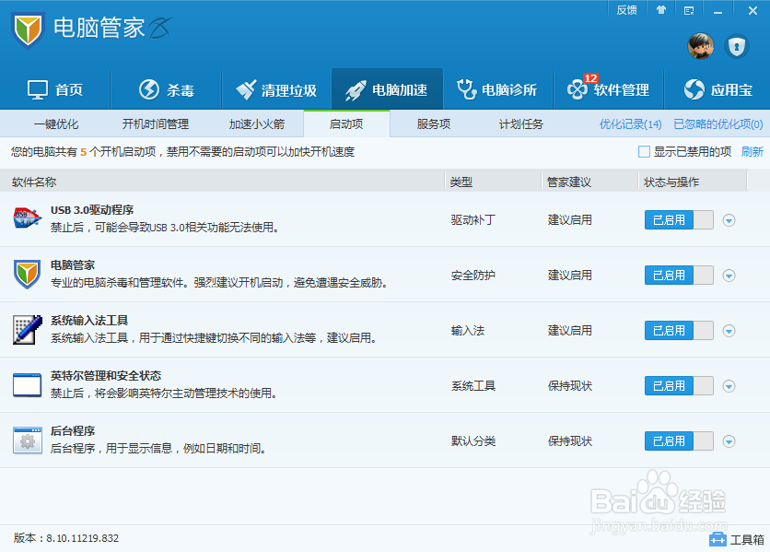Click the 刷新 refresh link
The image size is (770, 552).
[x=752, y=151]
